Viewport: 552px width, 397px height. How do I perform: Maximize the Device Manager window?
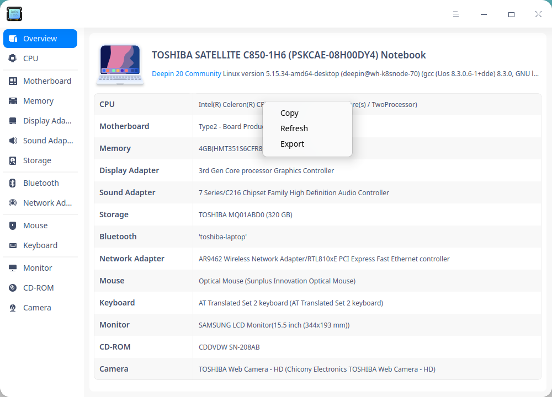pos(511,14)
